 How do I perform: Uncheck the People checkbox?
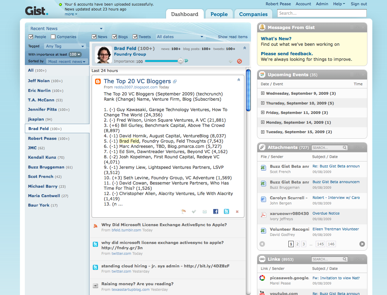[31, 37]
